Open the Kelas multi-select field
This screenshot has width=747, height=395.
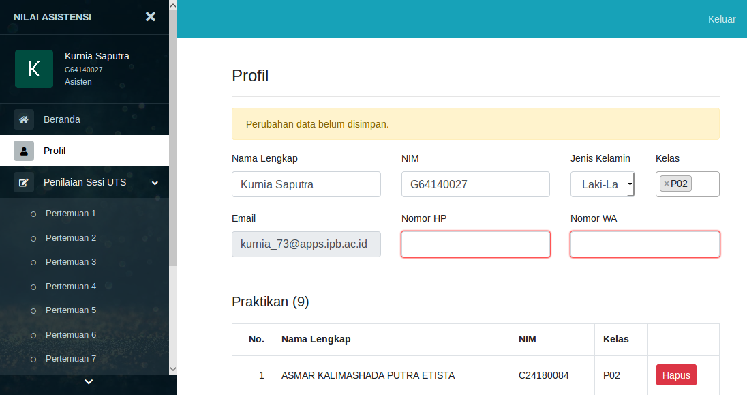(x=704, y=184)
